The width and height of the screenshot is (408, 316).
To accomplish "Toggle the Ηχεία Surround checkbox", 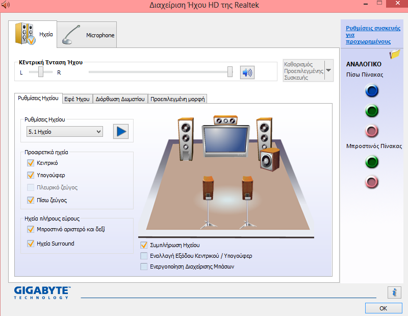I will (31, 244).
